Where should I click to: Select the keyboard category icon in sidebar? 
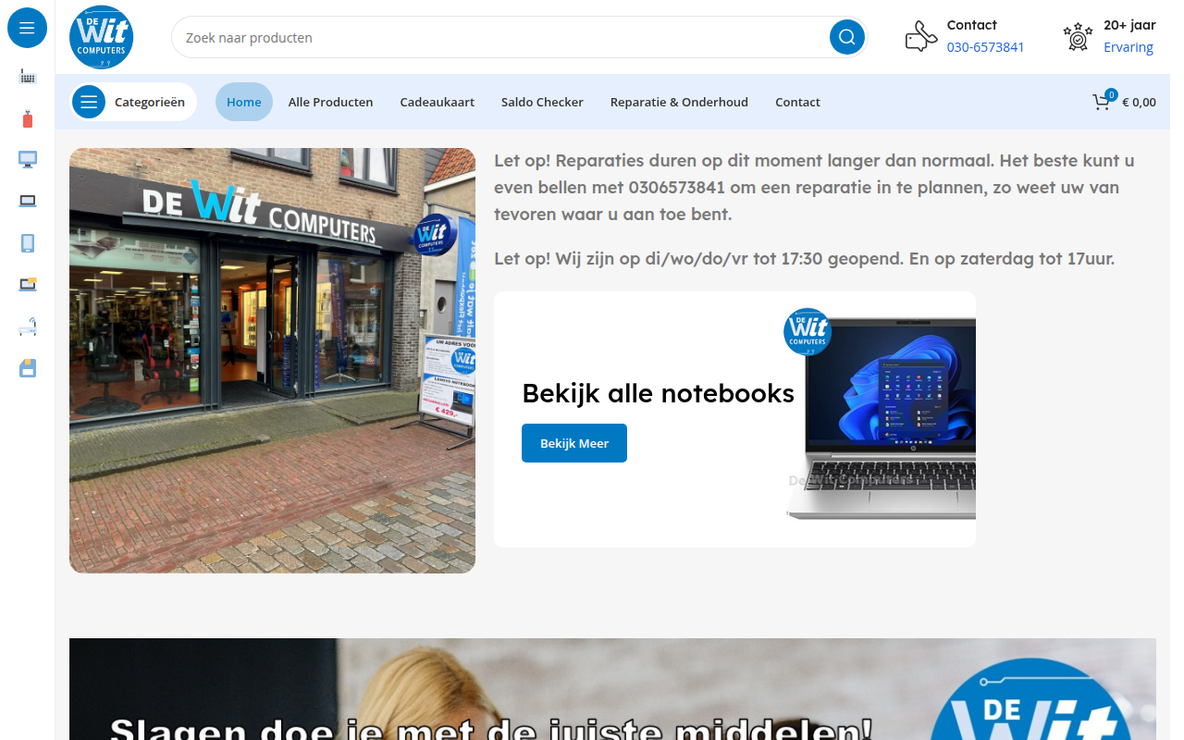[28, 77]
